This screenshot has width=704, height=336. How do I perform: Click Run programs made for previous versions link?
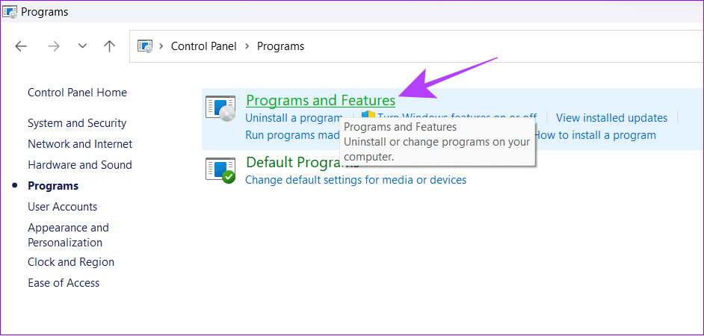click(292, 135)
